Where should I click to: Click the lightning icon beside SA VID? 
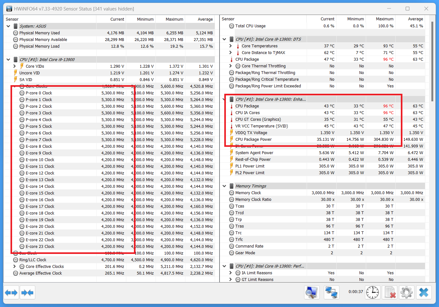[15, 79]
